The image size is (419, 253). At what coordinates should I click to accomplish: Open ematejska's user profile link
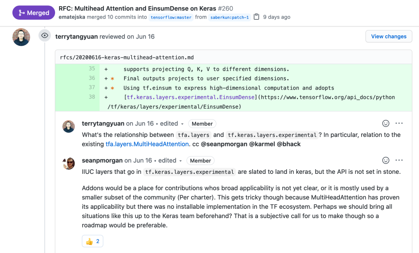(x=72, y=17)
